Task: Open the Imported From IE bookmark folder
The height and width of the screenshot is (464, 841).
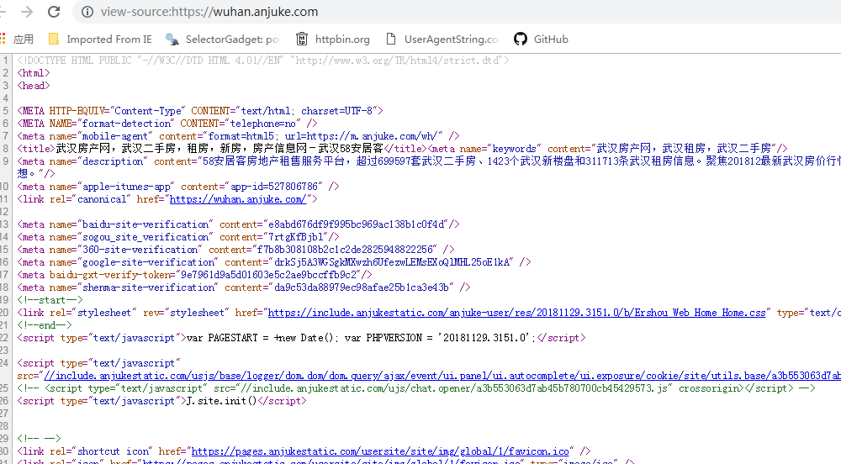Action: (x=100, y=40)
